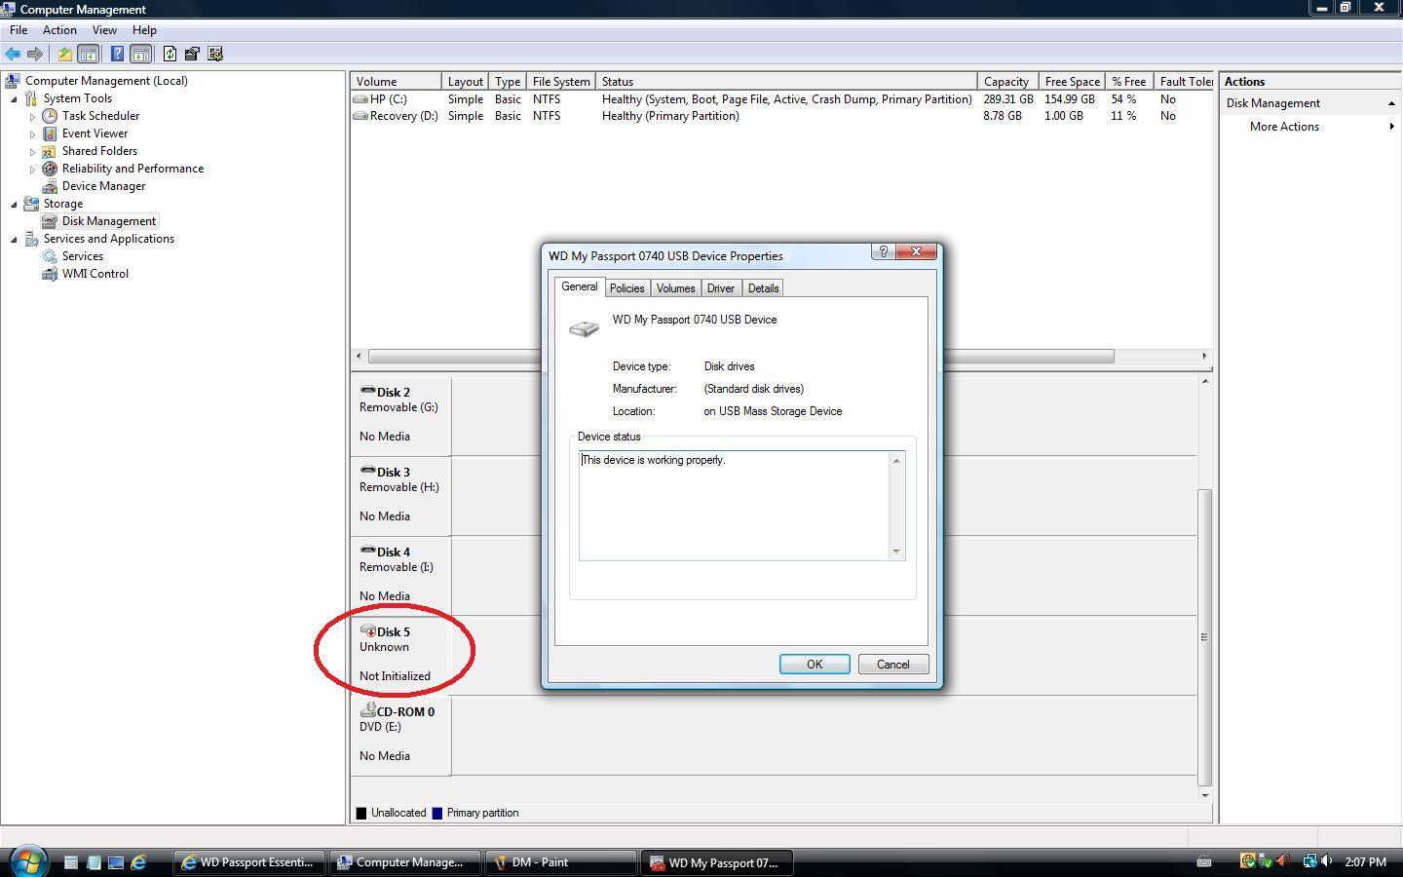Open the Help menu
This screenshot has width=1403, height=877.
(x=144, y=30)
